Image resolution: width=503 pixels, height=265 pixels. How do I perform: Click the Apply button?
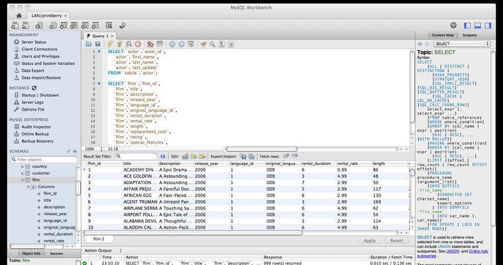click(x=370, y=240)
